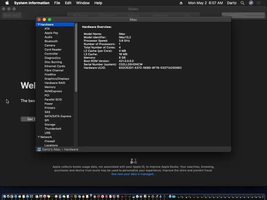Open Calendar from the Dock
This screenshot has width=267, height=200.
tap(20, 196)
